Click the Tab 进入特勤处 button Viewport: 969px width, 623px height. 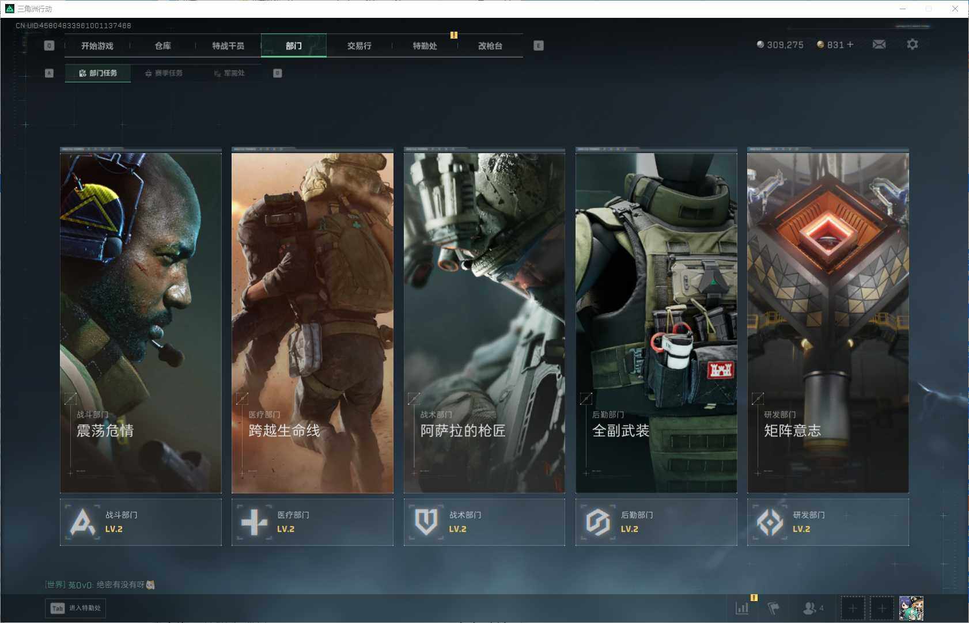(75, 608)
